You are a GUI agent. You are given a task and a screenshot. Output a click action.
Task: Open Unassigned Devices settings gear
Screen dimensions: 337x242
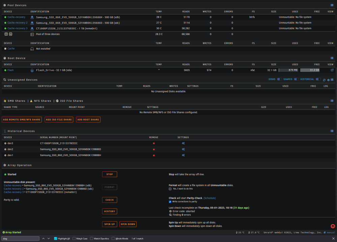tap(328, 80)
